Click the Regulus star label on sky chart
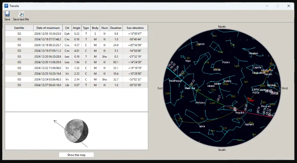Image resolution: width=297 pixels, height=163 pixels. pyautogui.click(x=239, y=112)
